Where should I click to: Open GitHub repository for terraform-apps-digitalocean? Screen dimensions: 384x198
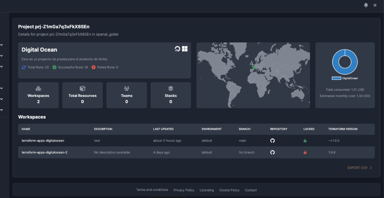pos(272,141)
